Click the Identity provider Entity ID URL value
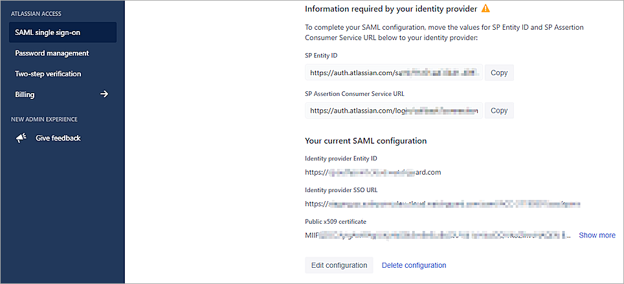The image size is (624, 284). [373, 172]
